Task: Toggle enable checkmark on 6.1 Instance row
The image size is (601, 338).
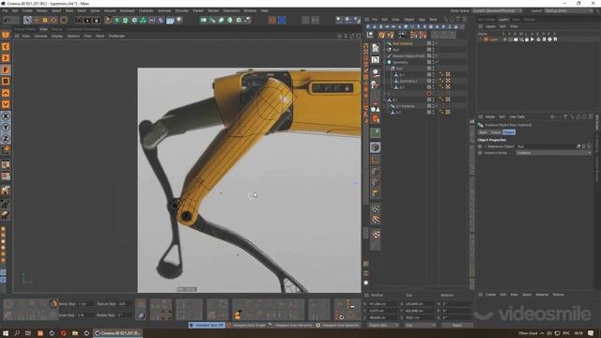Action: [438, 106]
